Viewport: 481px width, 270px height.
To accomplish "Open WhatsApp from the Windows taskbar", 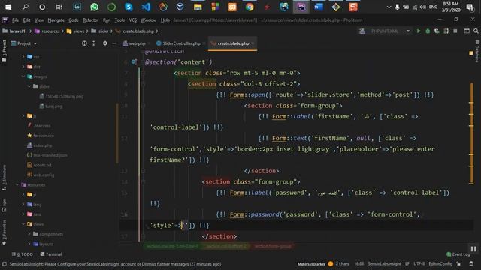I will click(94, 7).
